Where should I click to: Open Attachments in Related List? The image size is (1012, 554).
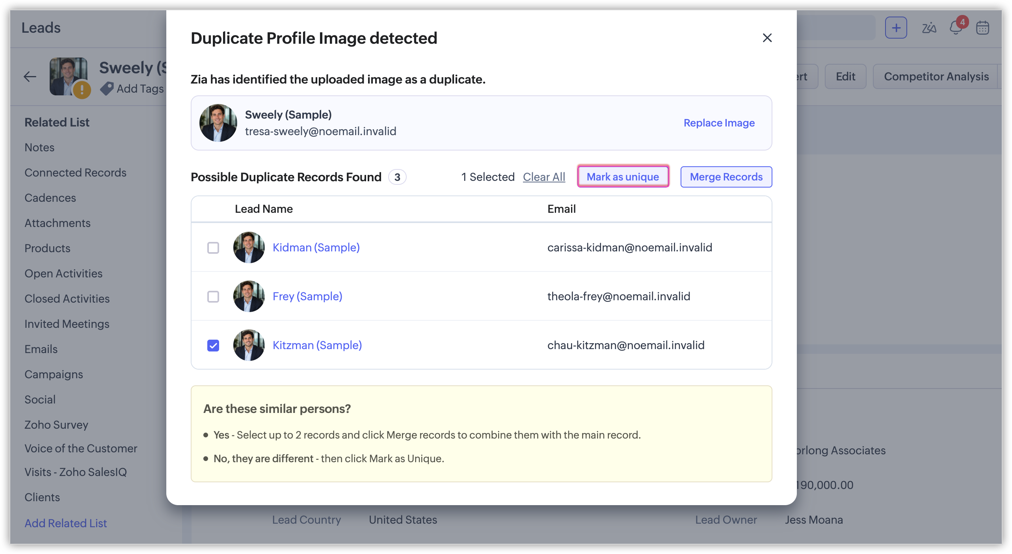(58, 223)
